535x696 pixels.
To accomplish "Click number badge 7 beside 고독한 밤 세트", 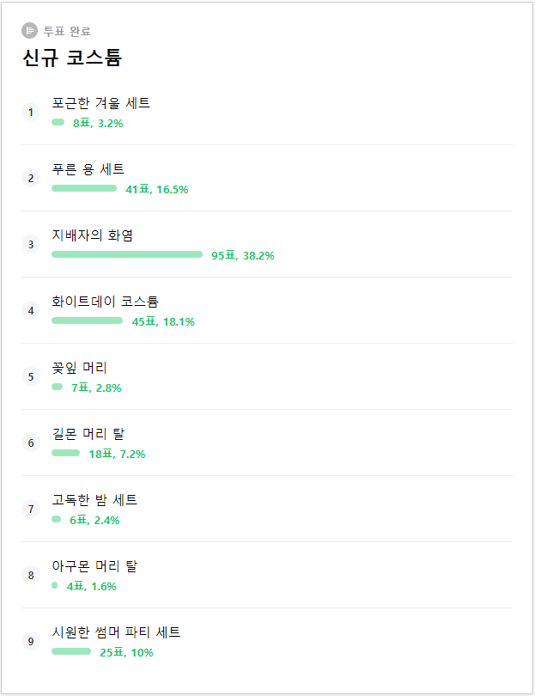I will tap(31, 509).
